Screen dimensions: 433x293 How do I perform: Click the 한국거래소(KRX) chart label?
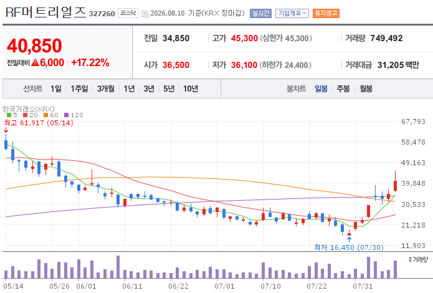[29, 109]
